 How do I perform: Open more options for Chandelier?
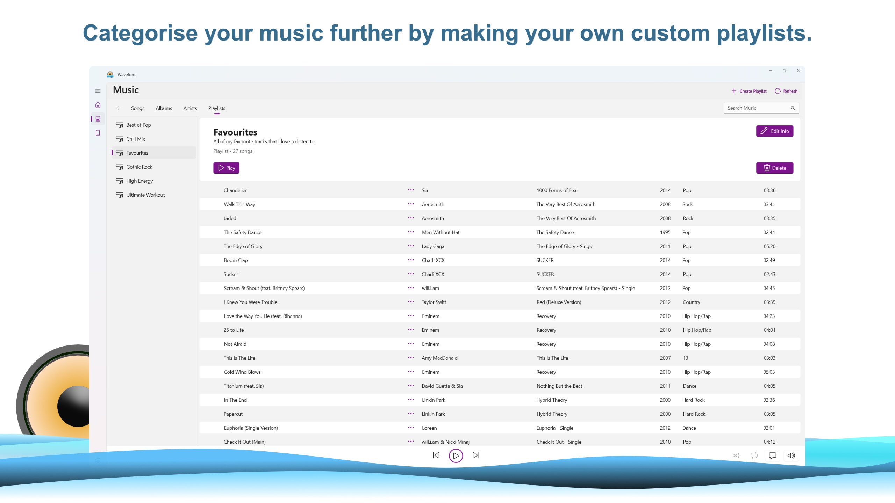pos(410,190)
